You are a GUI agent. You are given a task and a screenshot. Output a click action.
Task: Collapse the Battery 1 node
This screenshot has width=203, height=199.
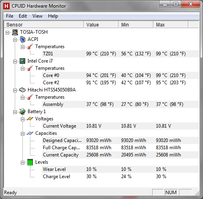tap(15, 112)
